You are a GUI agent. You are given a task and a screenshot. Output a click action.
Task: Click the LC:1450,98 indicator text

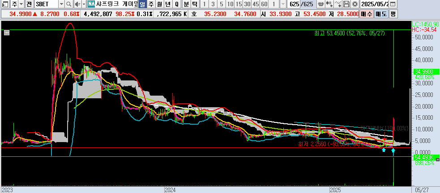425,25
